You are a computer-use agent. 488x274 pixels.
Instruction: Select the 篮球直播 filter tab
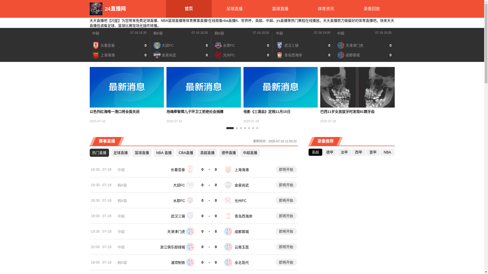click(x=142, y=153)
